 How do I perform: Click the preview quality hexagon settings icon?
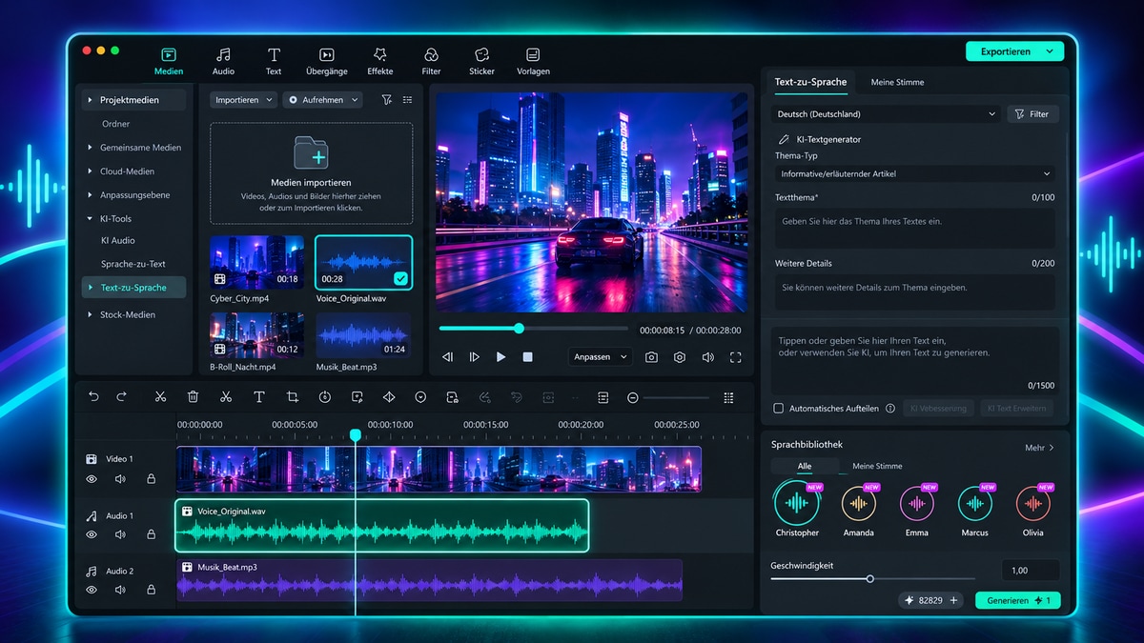[x=680, y=357]
